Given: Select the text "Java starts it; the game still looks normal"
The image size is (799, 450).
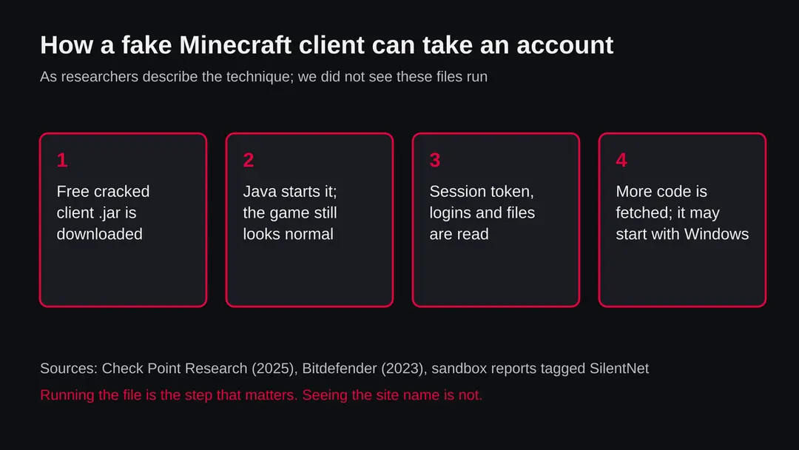Looking at the screenshot, I should pos(290,212).
